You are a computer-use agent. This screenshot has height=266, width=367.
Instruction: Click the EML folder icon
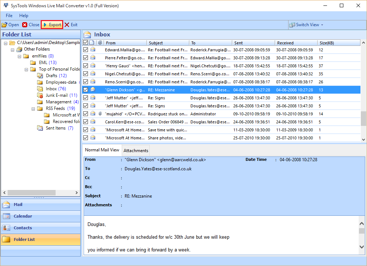33,63
